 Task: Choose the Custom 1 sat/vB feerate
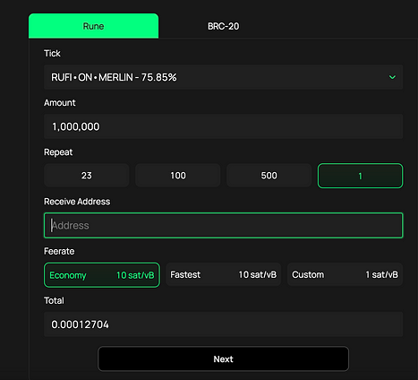point(345,274)
